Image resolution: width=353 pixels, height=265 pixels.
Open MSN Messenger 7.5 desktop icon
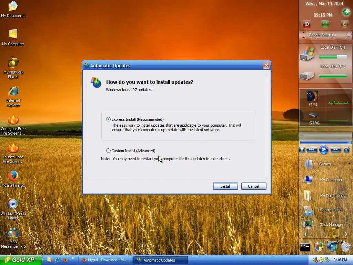[x=13, y=238]
